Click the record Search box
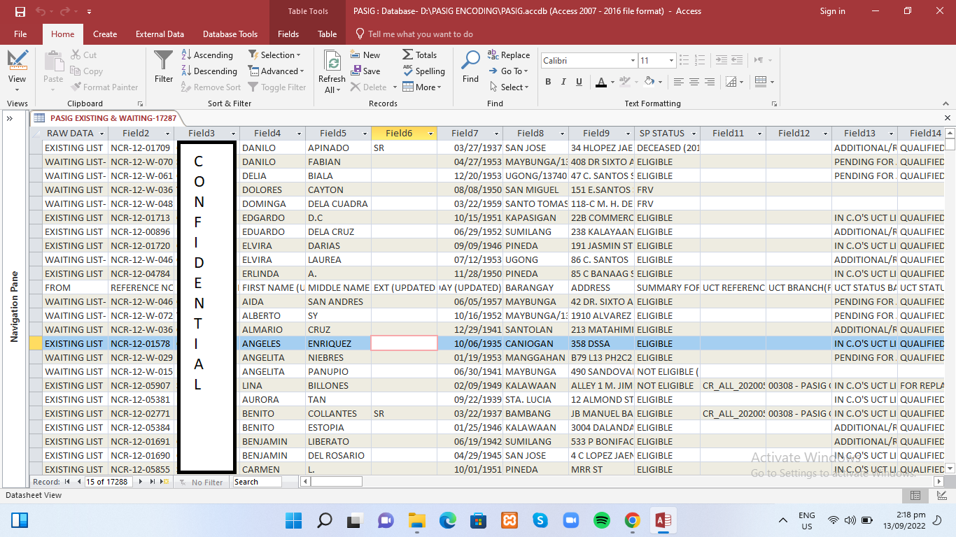This screenshot has height=537, width=956. (x=257, y=482)
